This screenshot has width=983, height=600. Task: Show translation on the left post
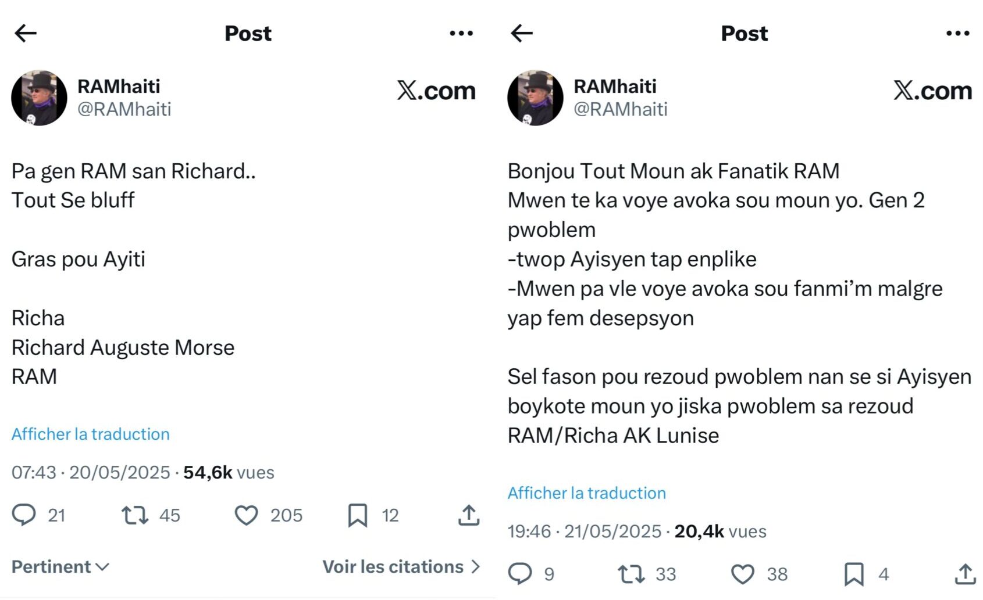pyautogui.click(x=90, y=434)
